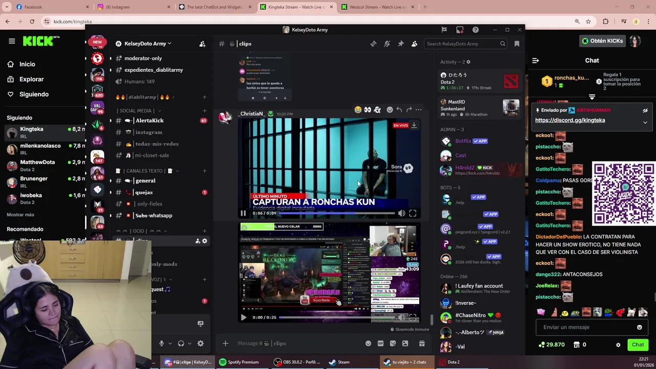Open more options on _ChristiaN_ message
Image resolution: width=656 pixels, height=369 pixels.
(x=419, y=110)
